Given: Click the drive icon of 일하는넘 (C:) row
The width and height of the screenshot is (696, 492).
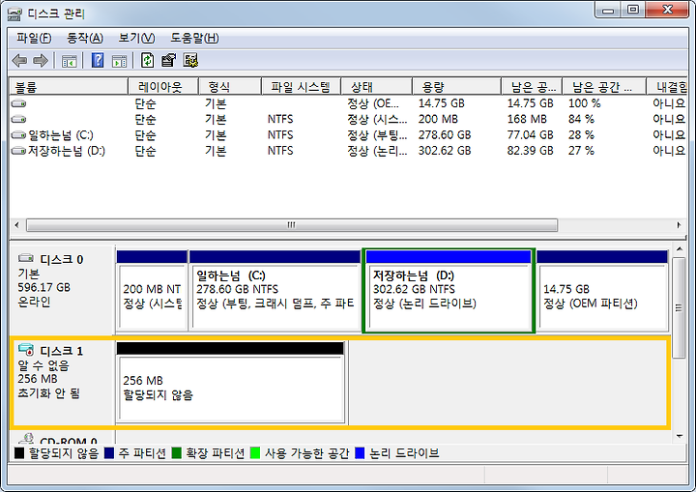Looking at the screenshot, I should coord(18,135).
